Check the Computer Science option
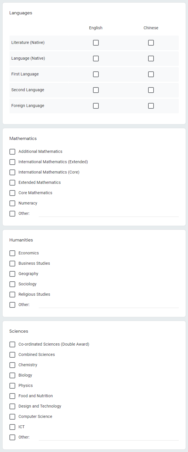This screenshot has height=452, width=188. 12,417
